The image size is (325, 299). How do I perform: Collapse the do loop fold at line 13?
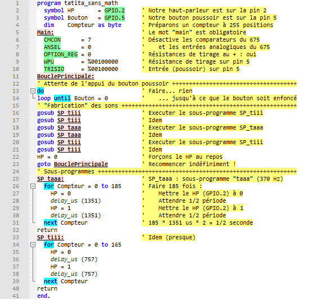(33, 91)
